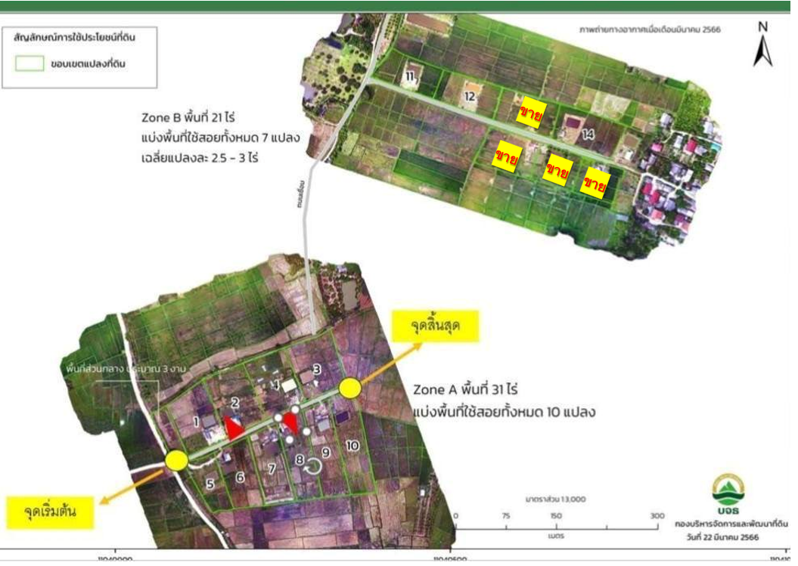Image resolution: width=798 pixels, height=566 pixels.
Task: Click the green parcel boundary legend swatch
Action: [29, 63]
